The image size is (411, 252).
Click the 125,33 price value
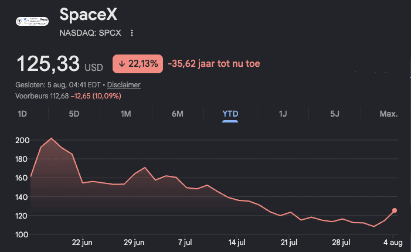pos(48,64)
